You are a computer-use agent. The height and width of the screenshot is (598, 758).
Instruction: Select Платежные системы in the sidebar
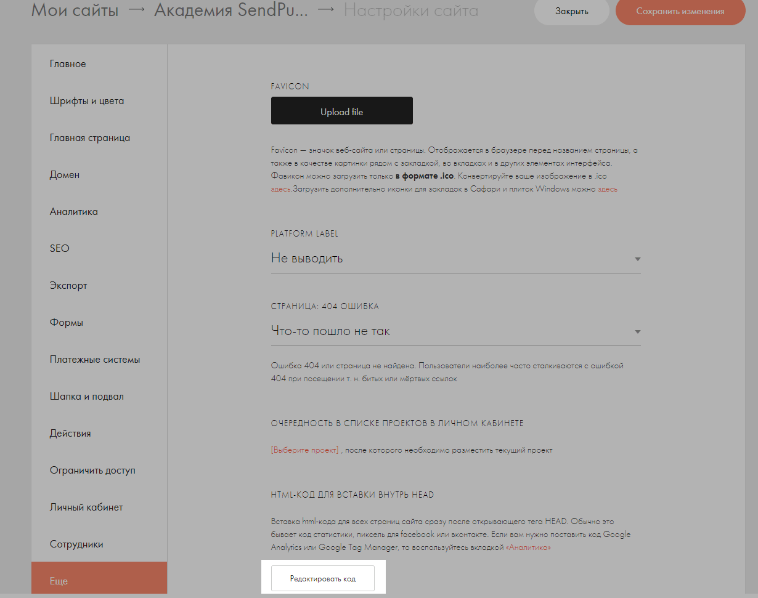click(x=95, y=360)
